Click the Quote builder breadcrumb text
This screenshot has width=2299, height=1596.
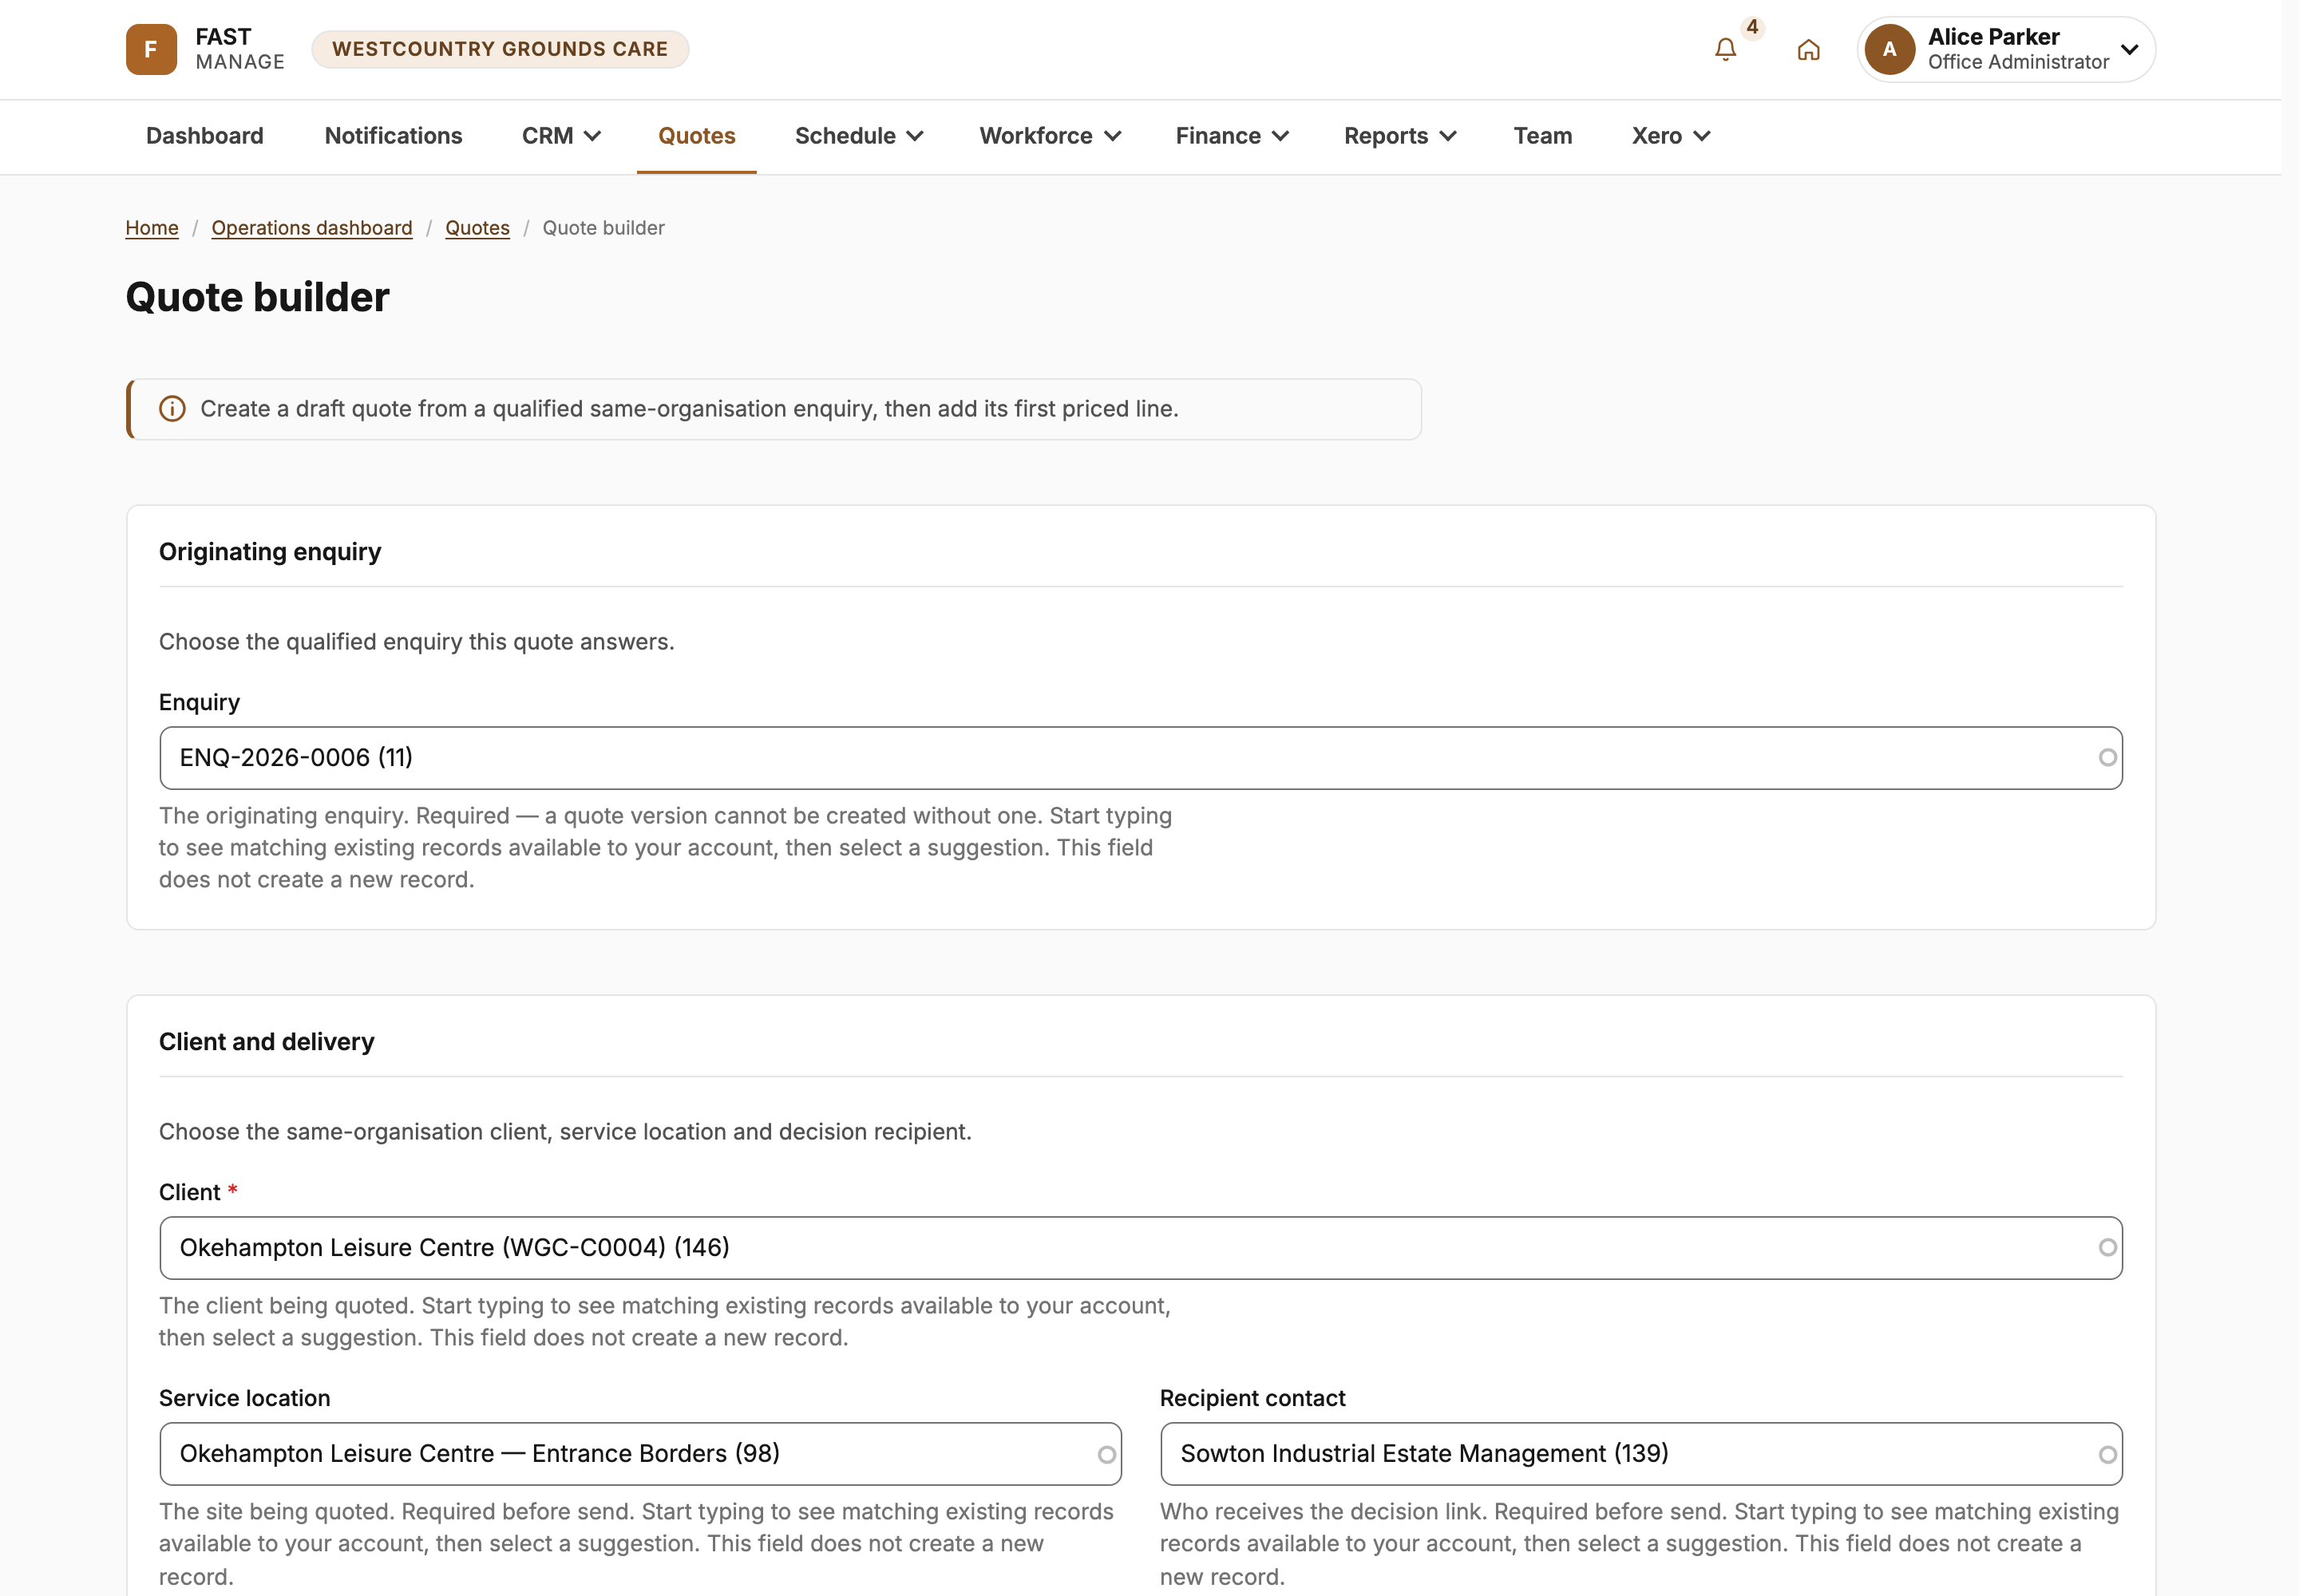point(603,228)
